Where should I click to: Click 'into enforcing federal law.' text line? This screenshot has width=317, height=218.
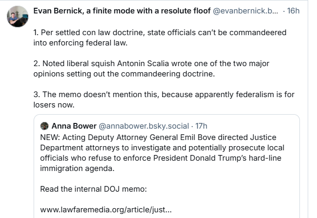(x=80, y=43)
